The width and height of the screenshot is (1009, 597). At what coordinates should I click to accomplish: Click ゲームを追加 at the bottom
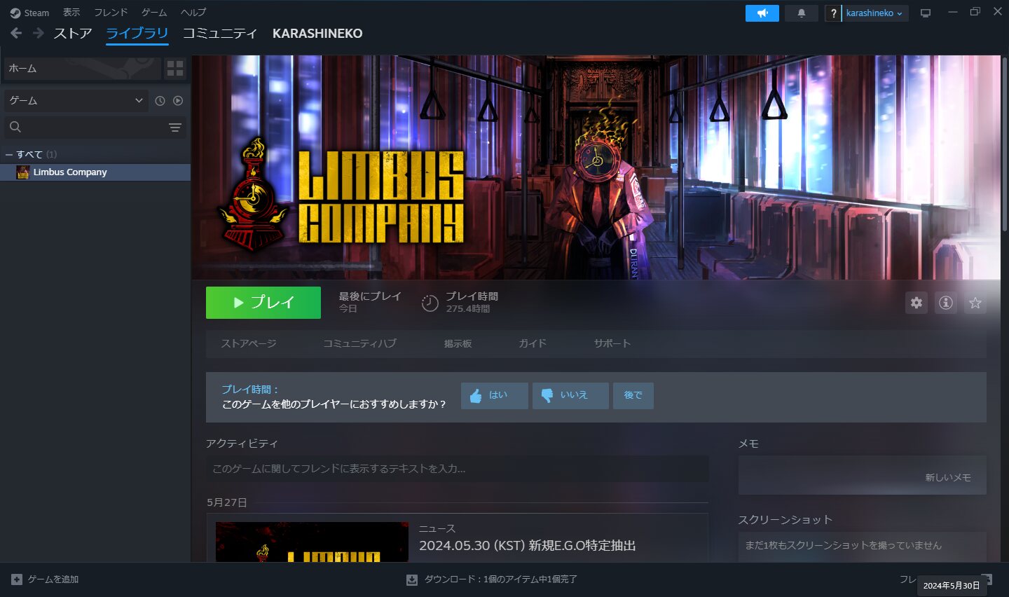[x=46, y=579]
